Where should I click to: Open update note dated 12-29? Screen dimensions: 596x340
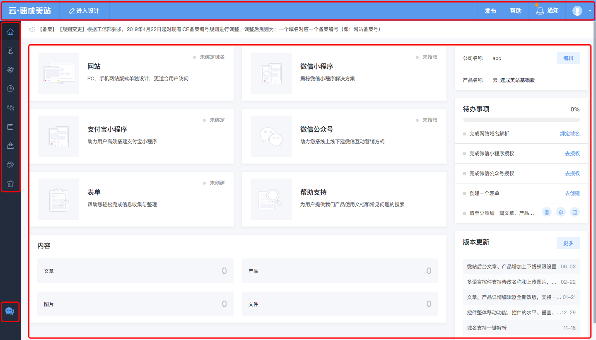click(x=521, y=313)
